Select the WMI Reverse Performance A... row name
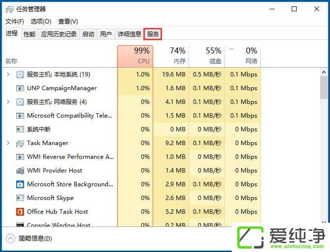Screen dimensions: 330x252 pos(71,157)
